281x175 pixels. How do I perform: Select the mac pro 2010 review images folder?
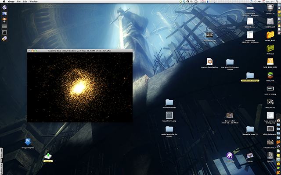pyautogui.click(x=230, y=62)
